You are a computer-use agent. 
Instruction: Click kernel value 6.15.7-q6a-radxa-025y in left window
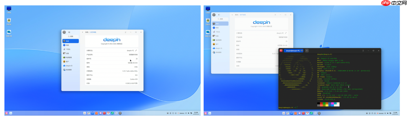click(x=130, y=71)
